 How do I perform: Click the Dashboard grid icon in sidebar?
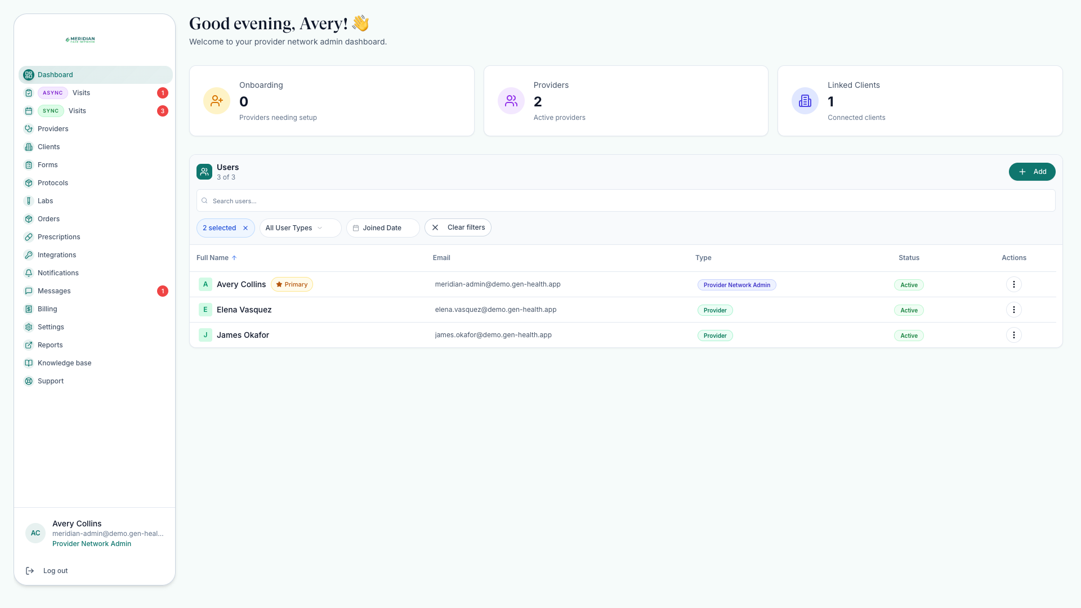[x=29, y=75]
